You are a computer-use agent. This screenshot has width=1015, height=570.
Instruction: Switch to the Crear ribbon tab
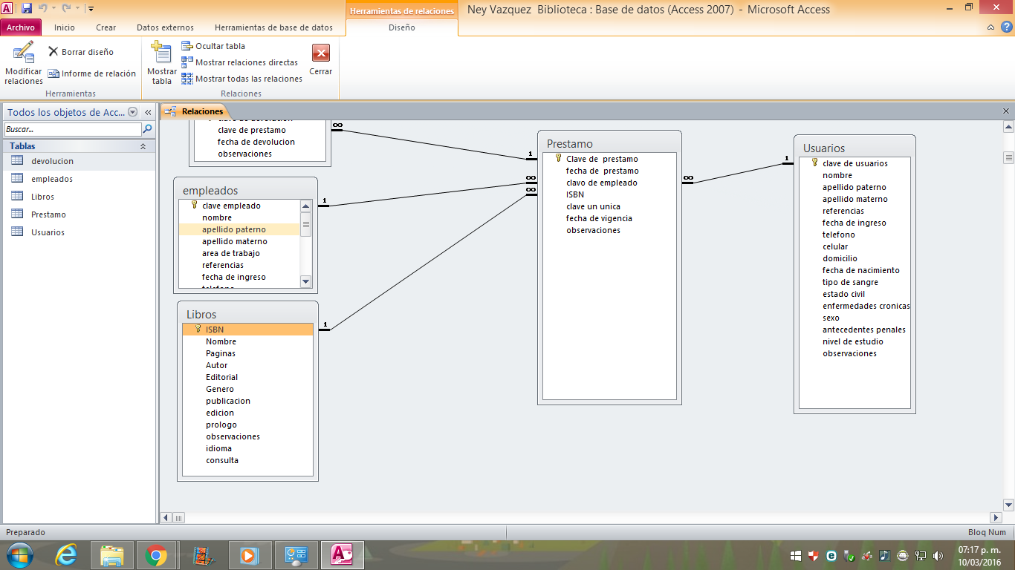(x=106, y=27)
